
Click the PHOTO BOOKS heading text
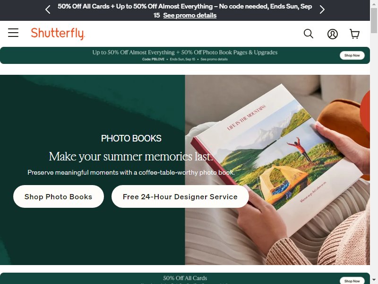pos(131,138)
